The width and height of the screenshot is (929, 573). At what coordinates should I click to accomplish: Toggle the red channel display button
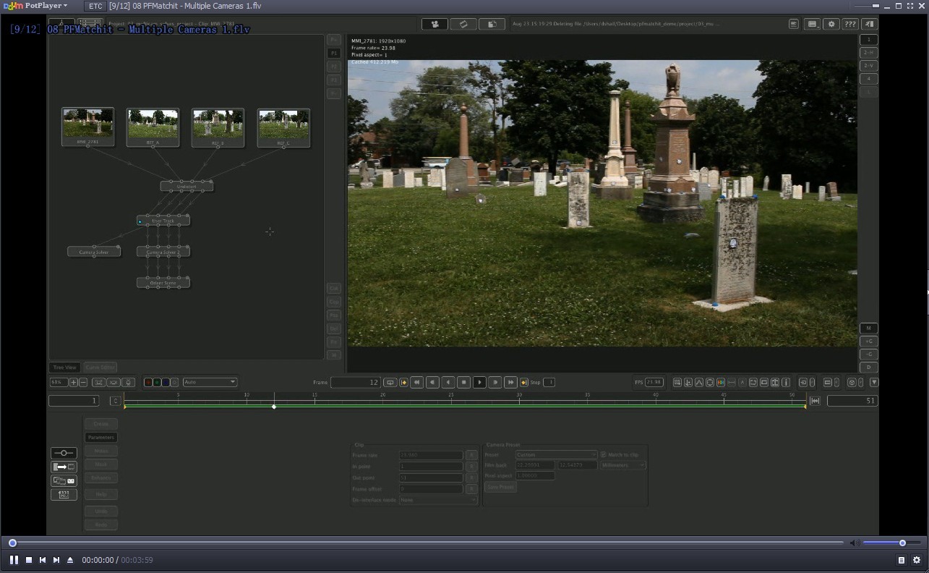click(x=148, y=382)
